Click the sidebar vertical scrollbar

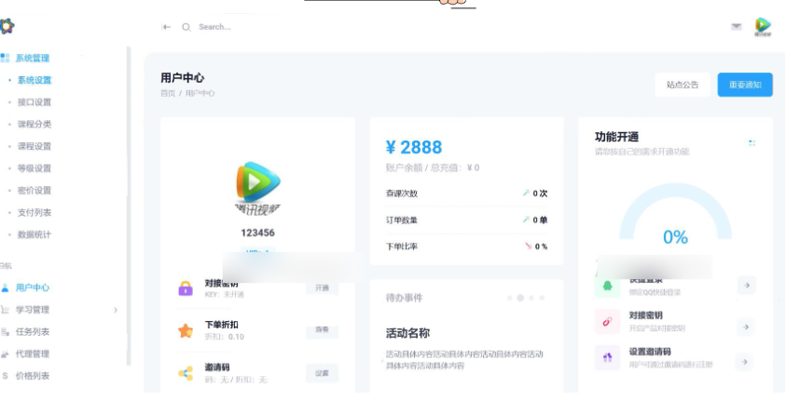pyautogui.click(x=128, y=206)
